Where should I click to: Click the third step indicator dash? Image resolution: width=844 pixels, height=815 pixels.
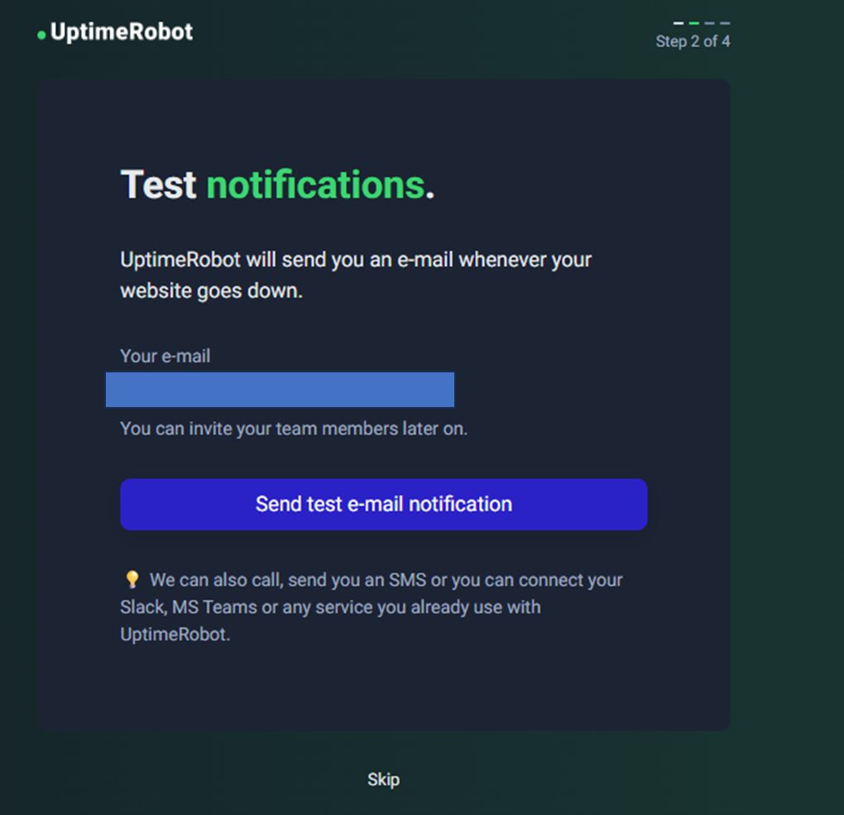pyautogui.click(x=710, y=23)
